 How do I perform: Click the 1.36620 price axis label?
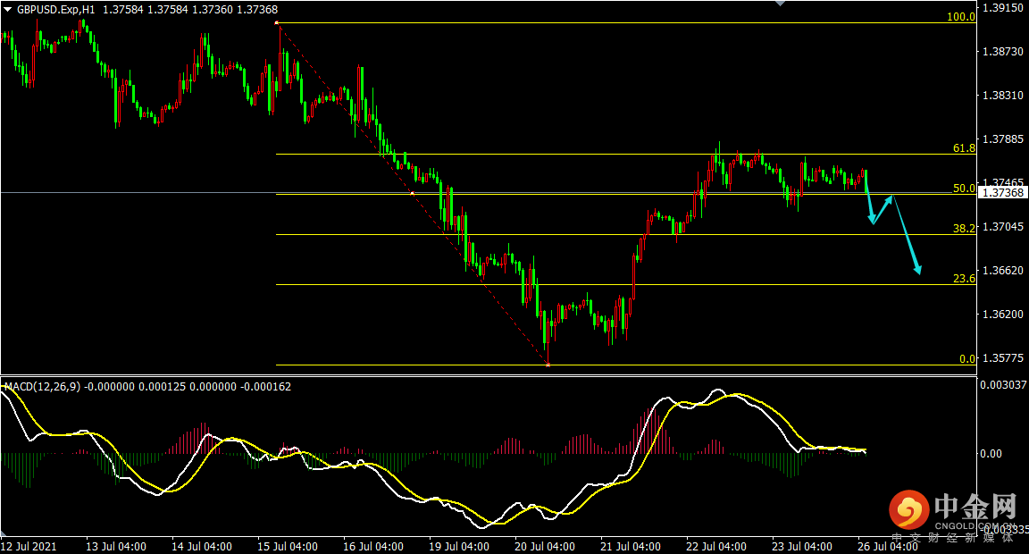pyautogui.click(x=1003, y=271)
